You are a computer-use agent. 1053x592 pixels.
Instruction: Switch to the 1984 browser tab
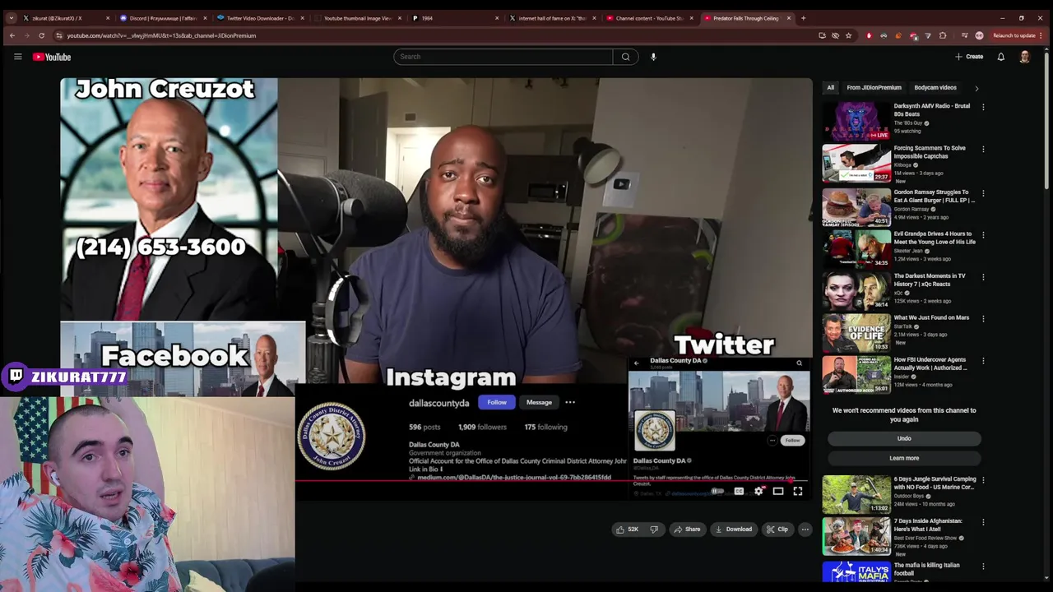pyautogui.click(x=455, y=18)
